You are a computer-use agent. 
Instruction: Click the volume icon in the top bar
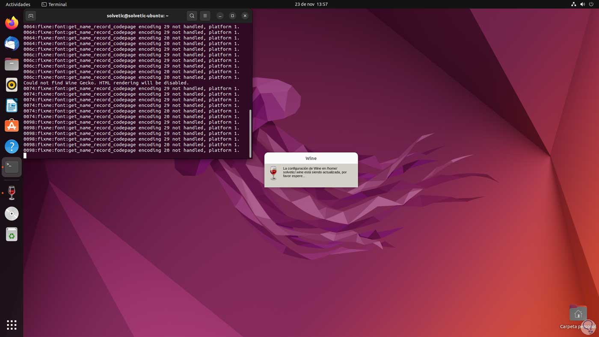582,4
